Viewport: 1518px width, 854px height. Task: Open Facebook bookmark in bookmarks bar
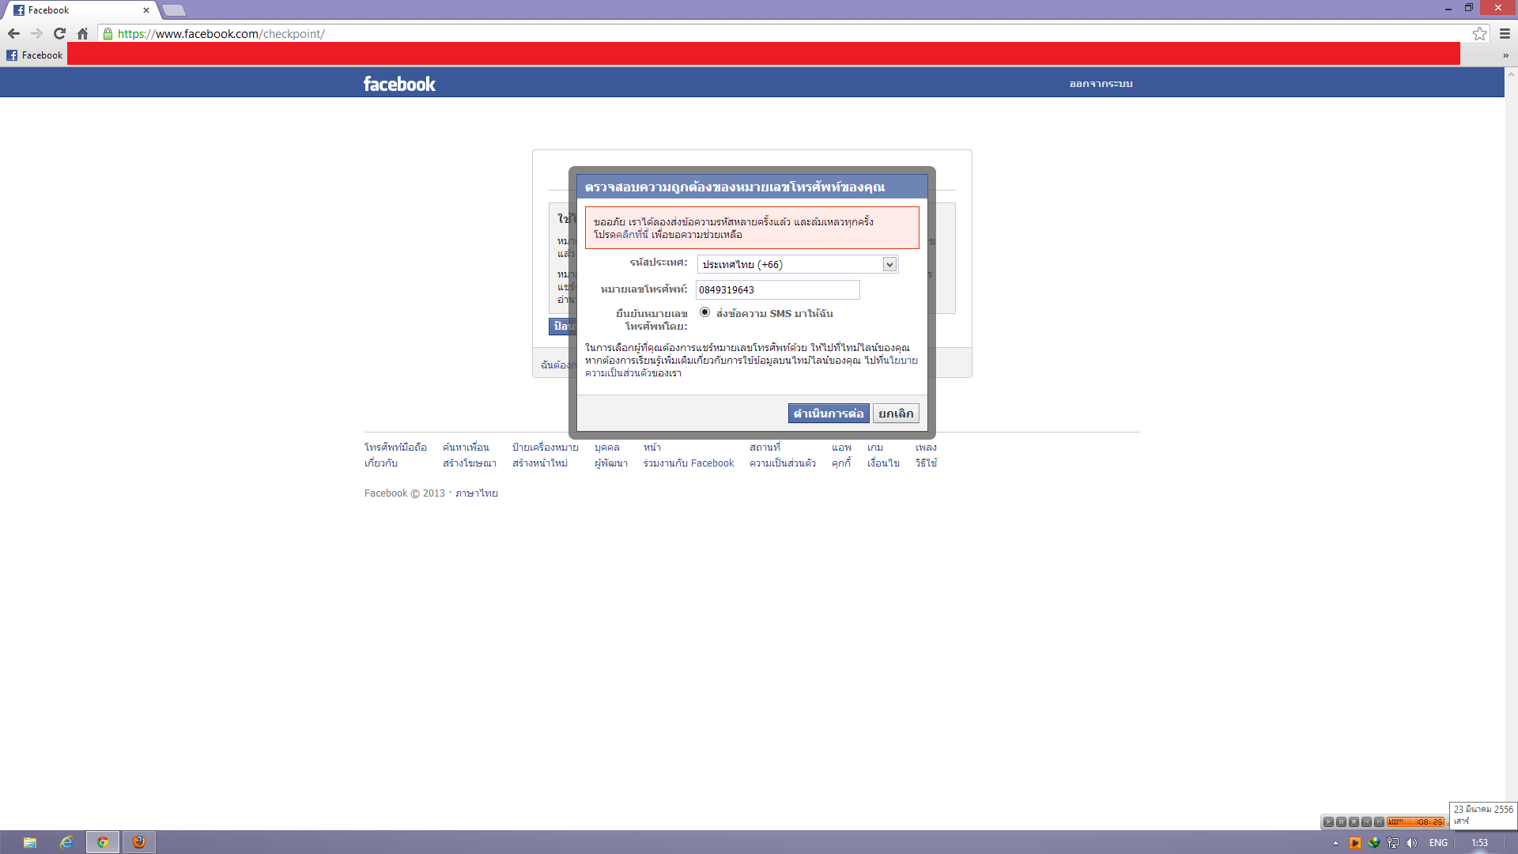coord(35,55)
